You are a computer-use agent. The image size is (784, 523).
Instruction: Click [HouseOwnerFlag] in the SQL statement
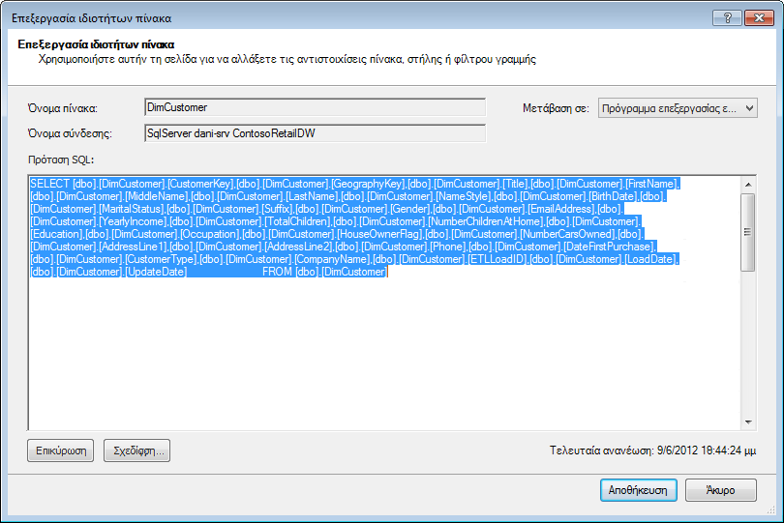click(x=379, y=234)
